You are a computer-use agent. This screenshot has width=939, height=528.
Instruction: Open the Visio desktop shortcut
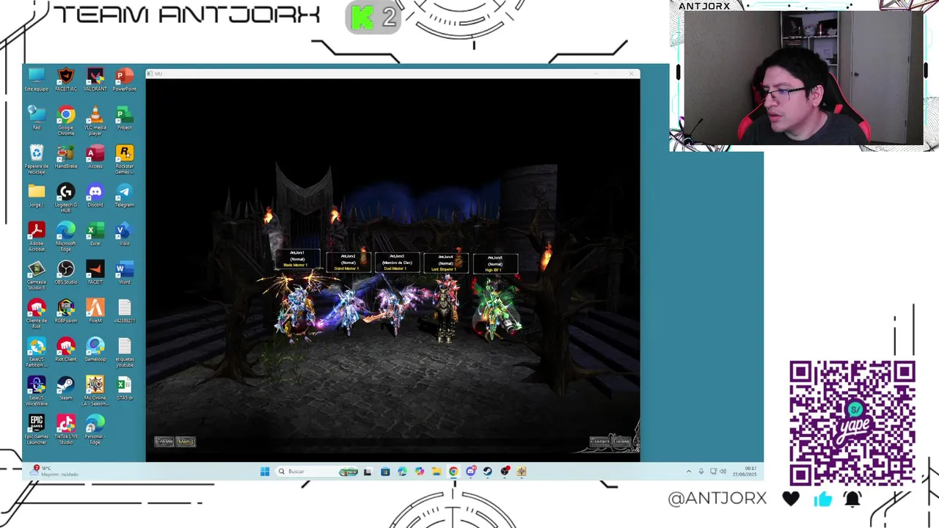click(x=125, y=234)
